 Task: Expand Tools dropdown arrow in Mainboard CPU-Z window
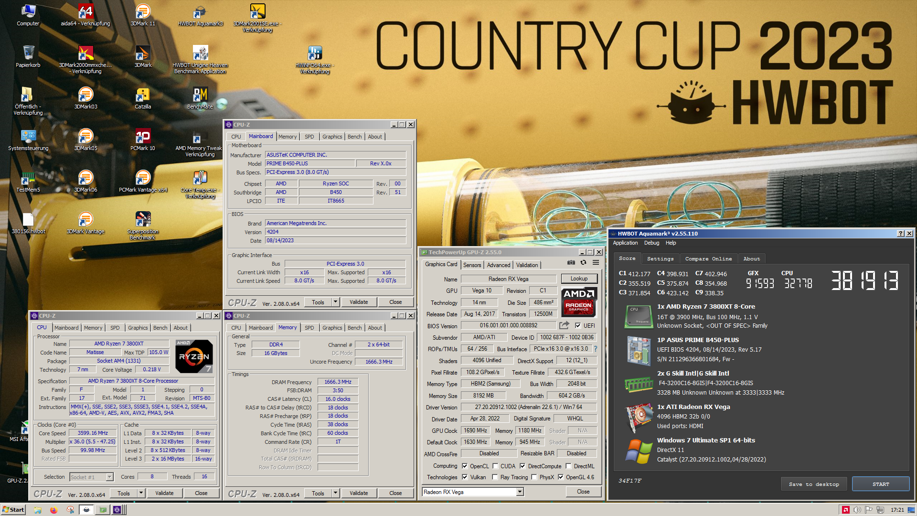tap(335, 302)
